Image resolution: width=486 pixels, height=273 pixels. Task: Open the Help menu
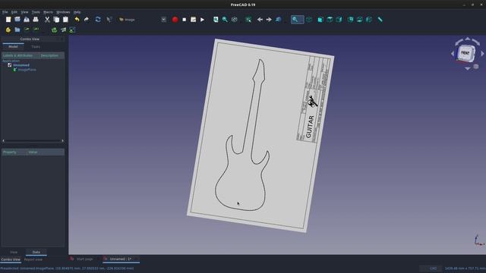pyautogui.click(x=77, y=12)
